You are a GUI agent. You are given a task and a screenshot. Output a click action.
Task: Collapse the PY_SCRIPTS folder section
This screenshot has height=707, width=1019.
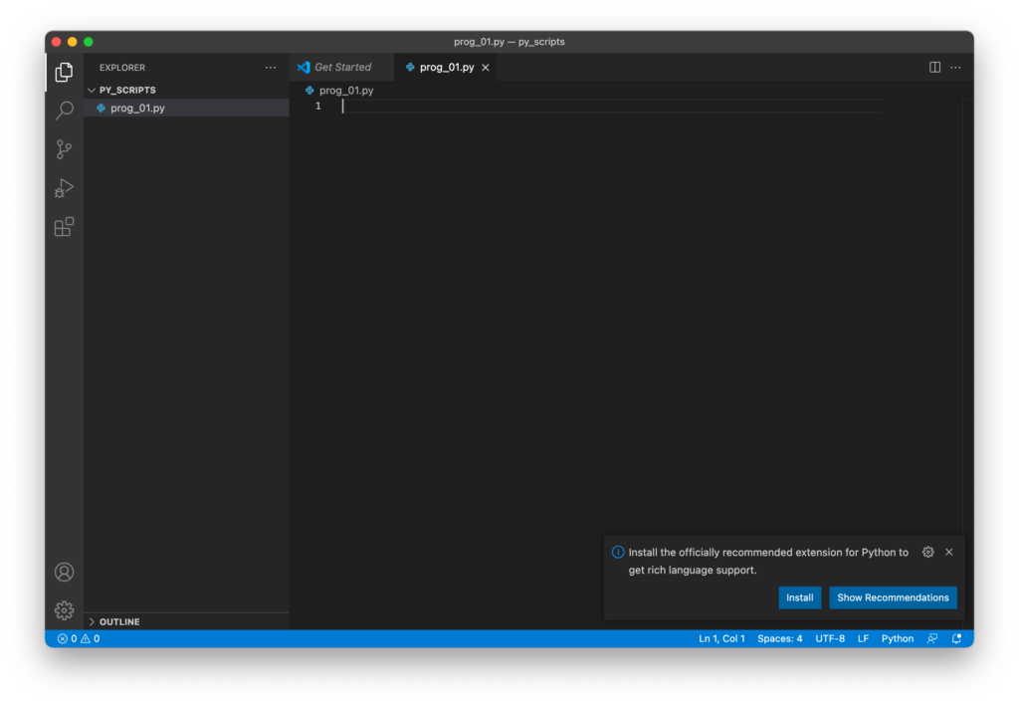coord(127,90)
